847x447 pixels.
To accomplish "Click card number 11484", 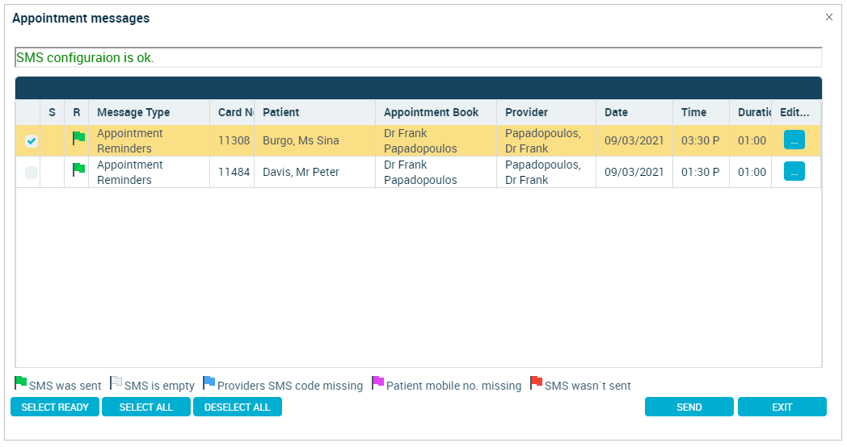I will coord(232,172).
